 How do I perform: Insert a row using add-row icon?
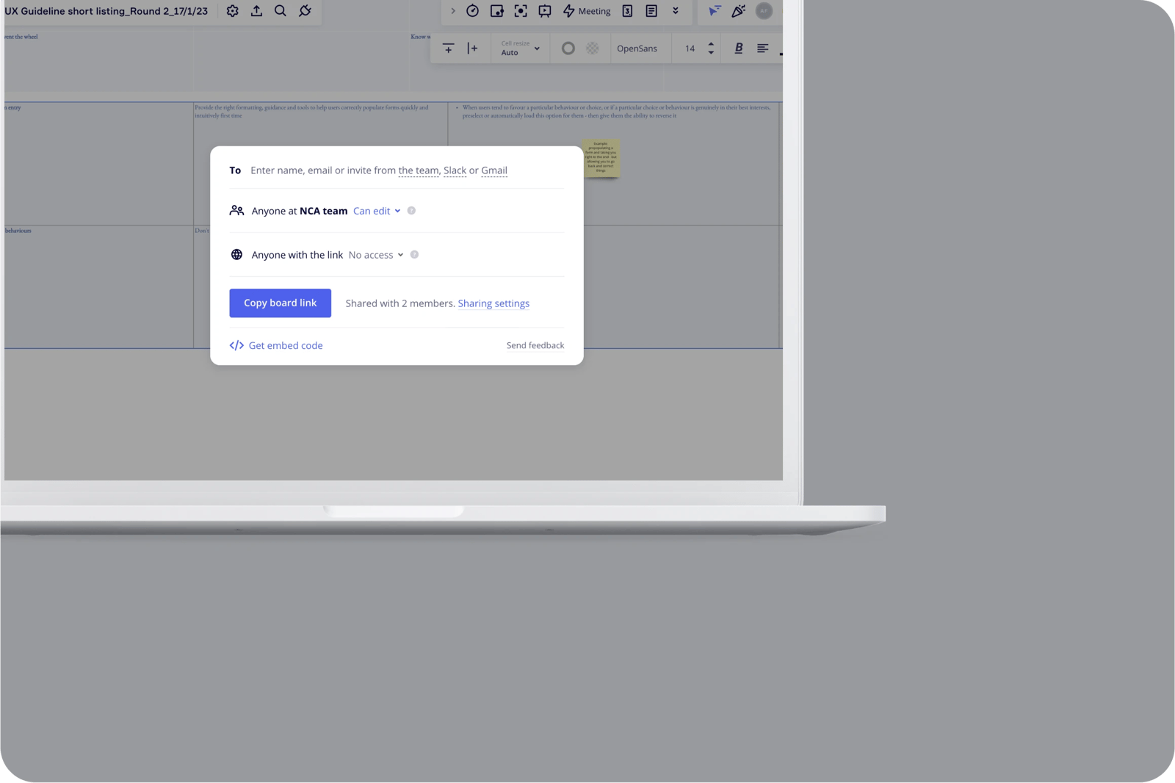pos(449,48)
